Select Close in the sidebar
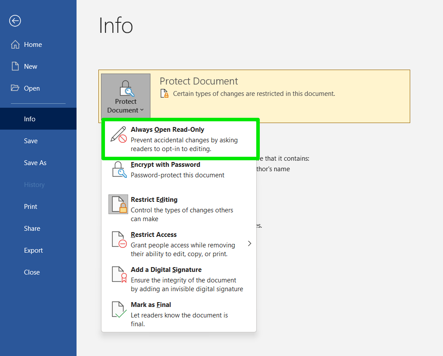443x356 pixels. 38,272
